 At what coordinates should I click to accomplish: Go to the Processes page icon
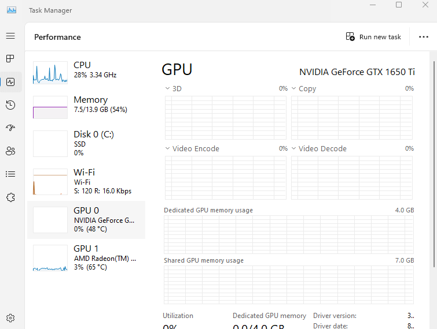point(10,59)
